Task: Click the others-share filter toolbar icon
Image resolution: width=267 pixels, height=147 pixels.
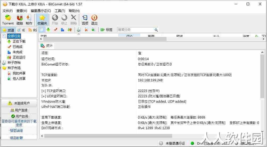Action: point(93,30)
